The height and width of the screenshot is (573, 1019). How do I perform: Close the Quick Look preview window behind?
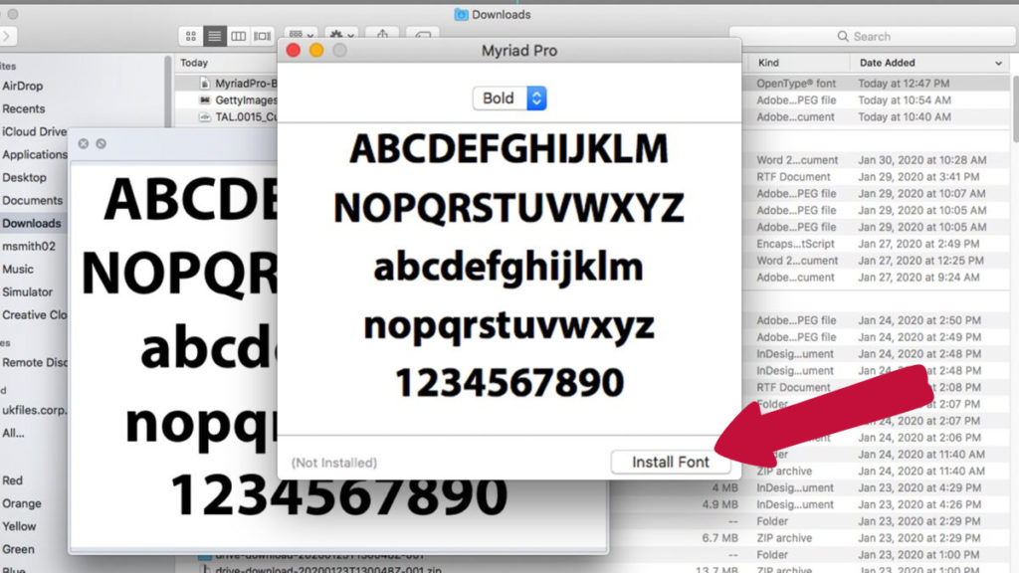(84, 143)
